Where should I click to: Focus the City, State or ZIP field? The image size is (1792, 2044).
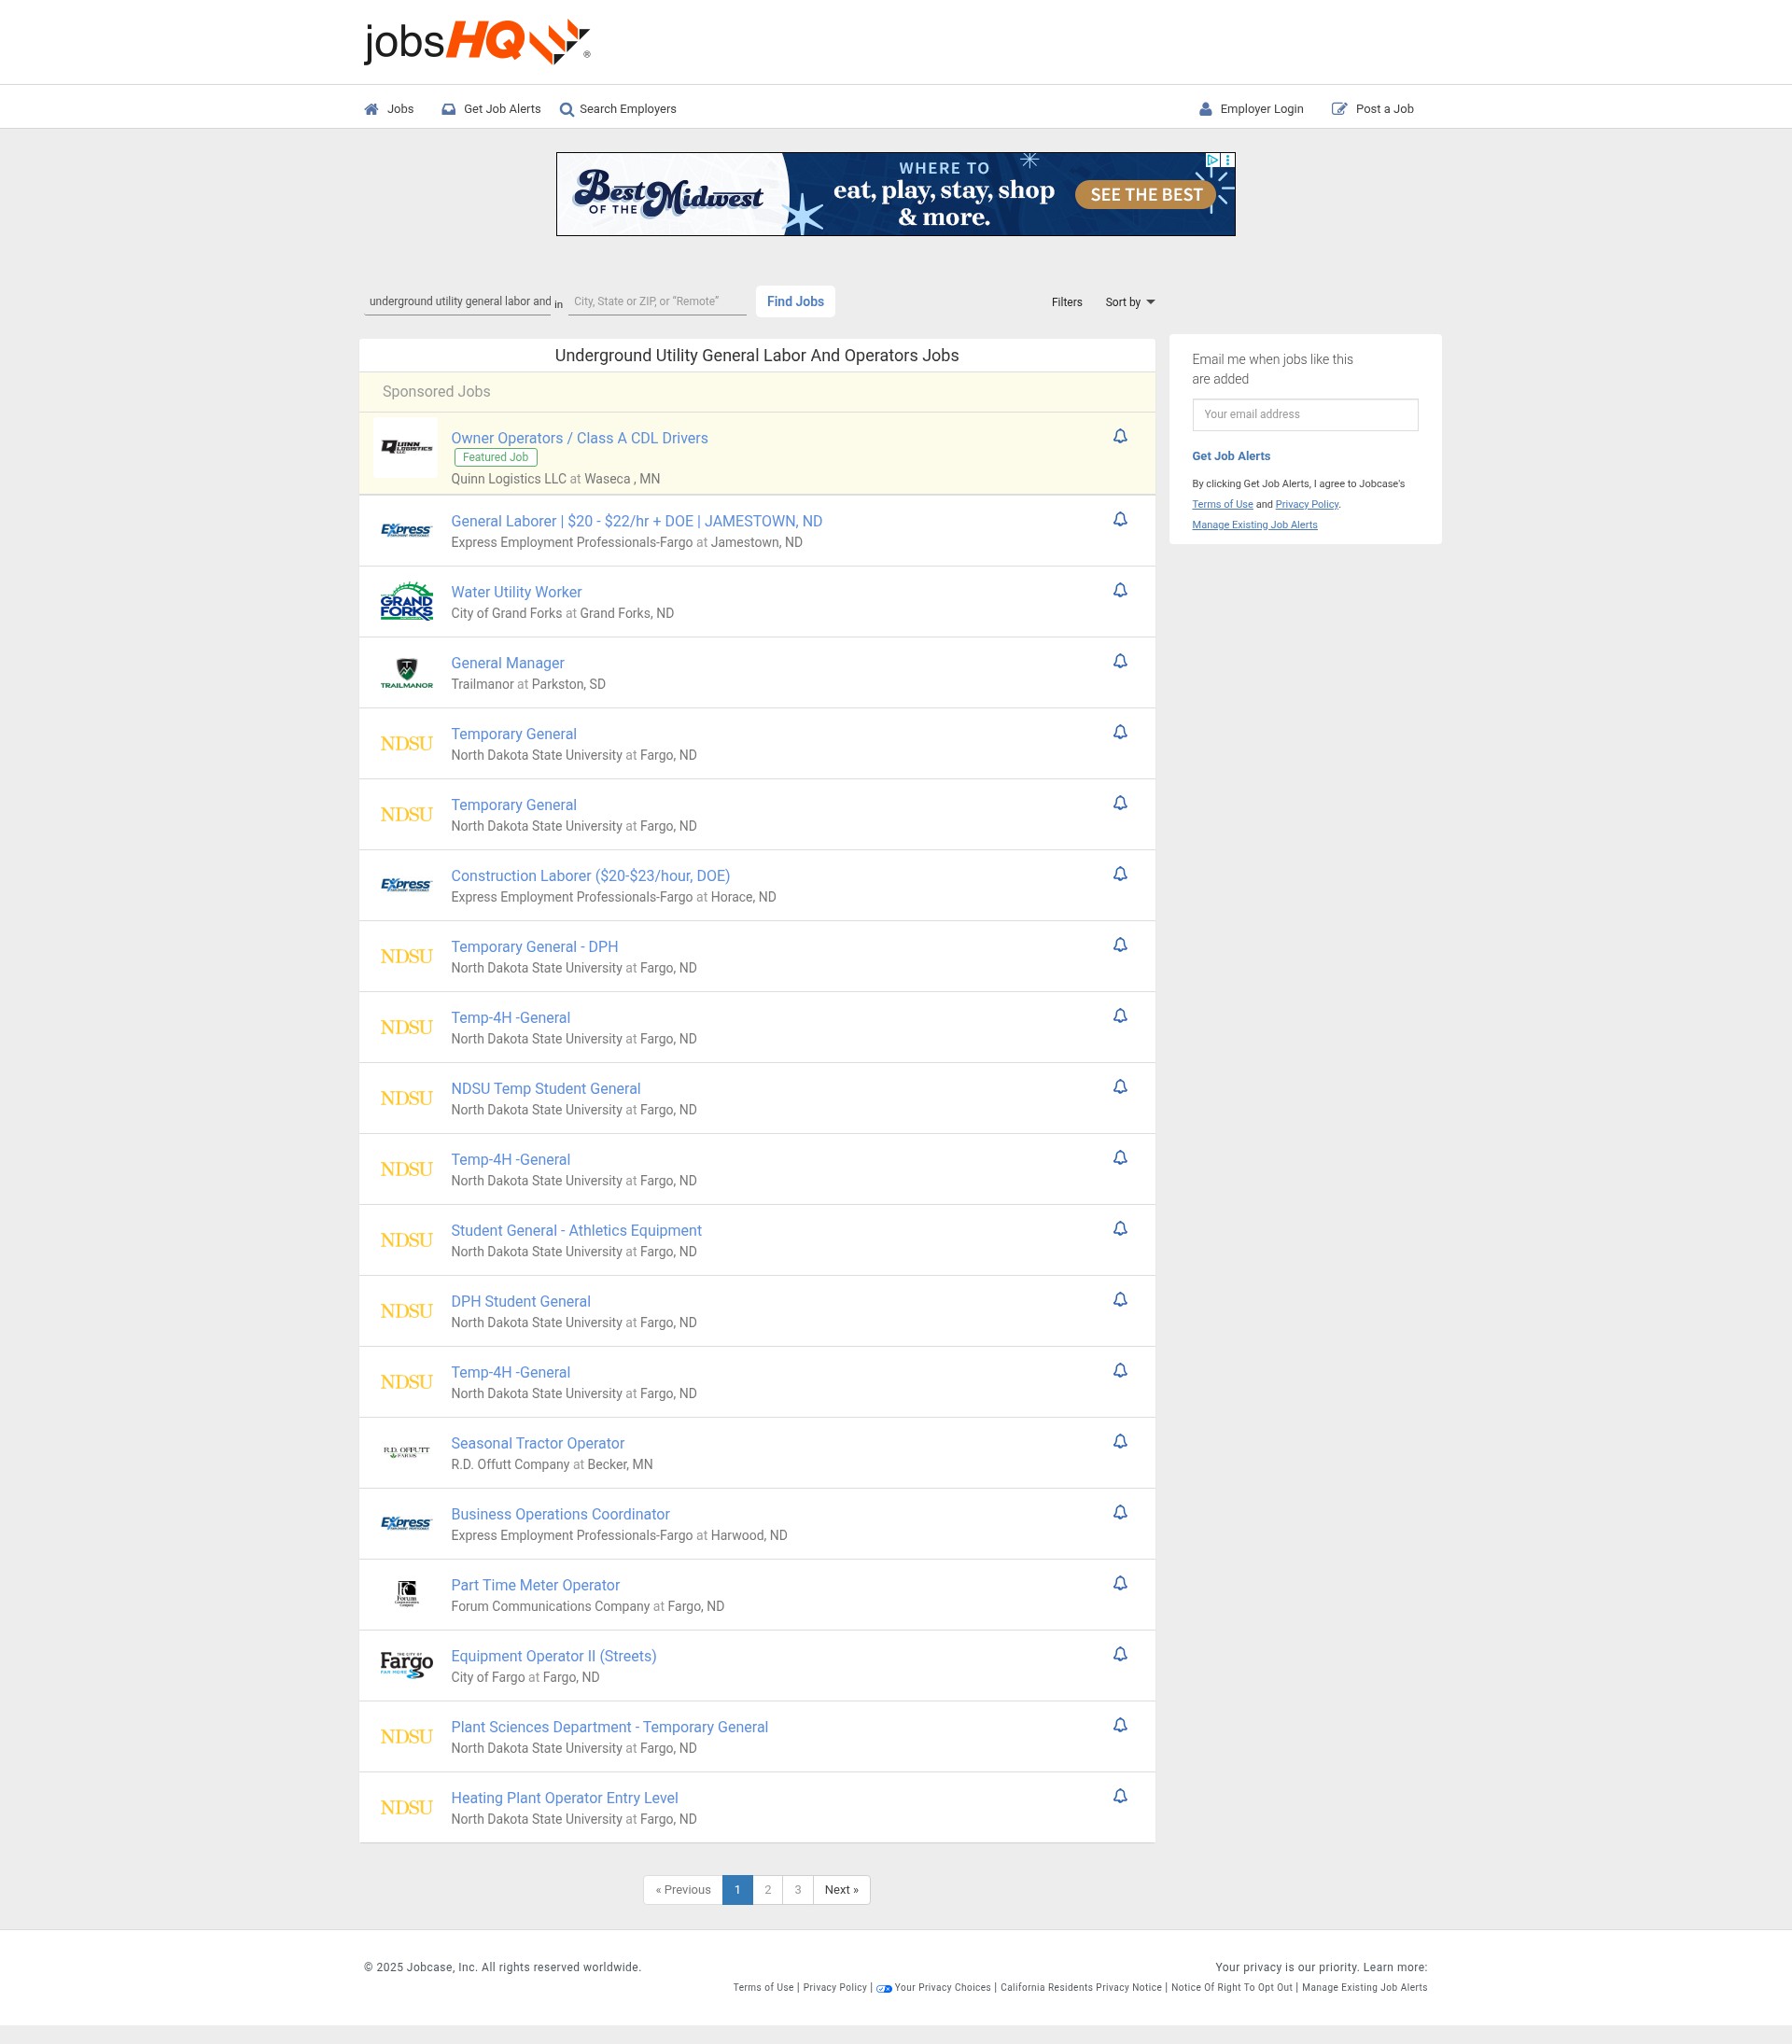[x=657, y=301]
